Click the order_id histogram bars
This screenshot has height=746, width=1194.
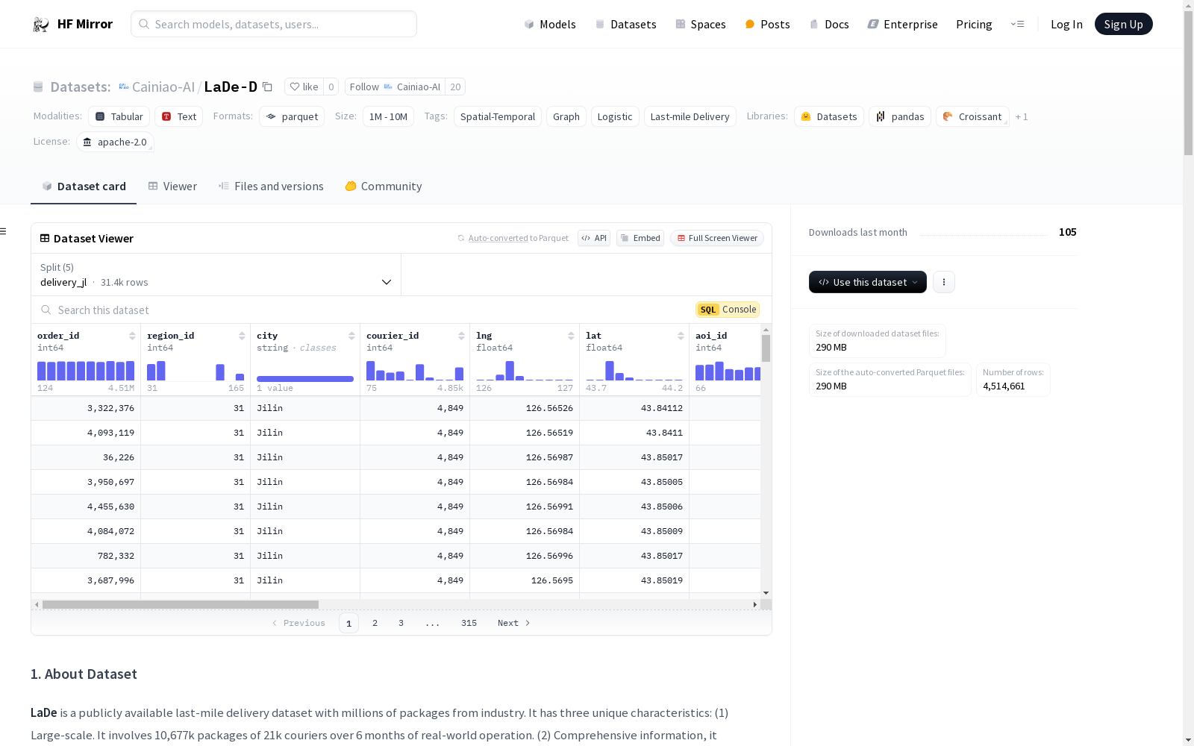tap(86, 371)
